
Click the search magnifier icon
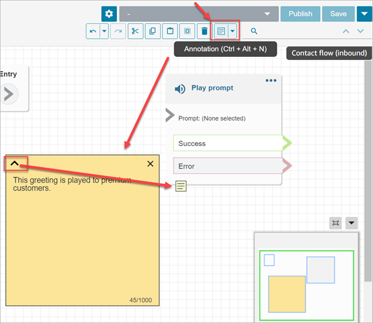click(254, 31)
